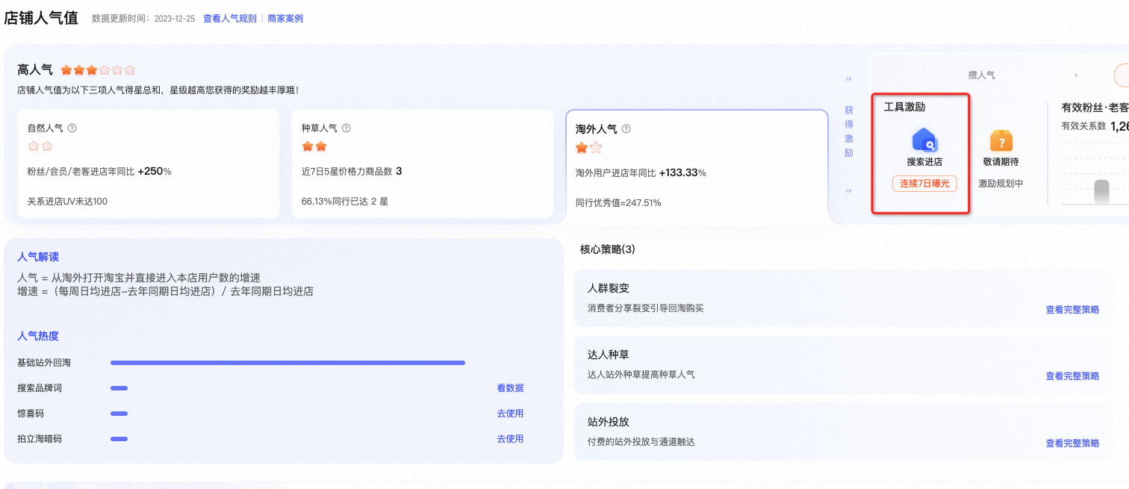Click the 人气解读 heading

[38, 257]
